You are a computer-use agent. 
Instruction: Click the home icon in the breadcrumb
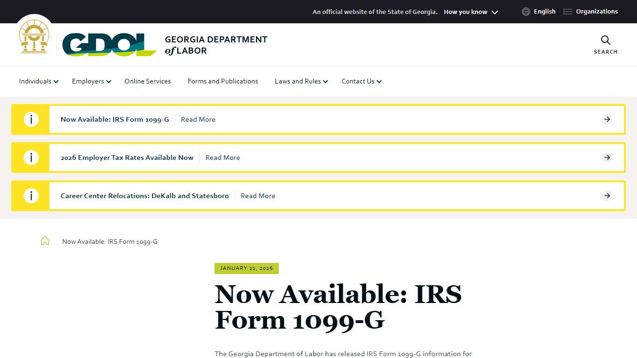(45, 241)
